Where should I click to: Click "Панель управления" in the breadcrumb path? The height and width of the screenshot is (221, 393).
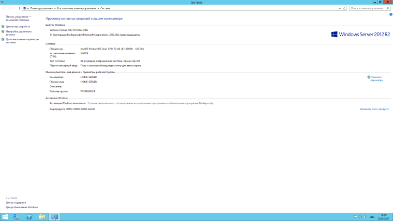pyautogui.click(x=43, y=9)
